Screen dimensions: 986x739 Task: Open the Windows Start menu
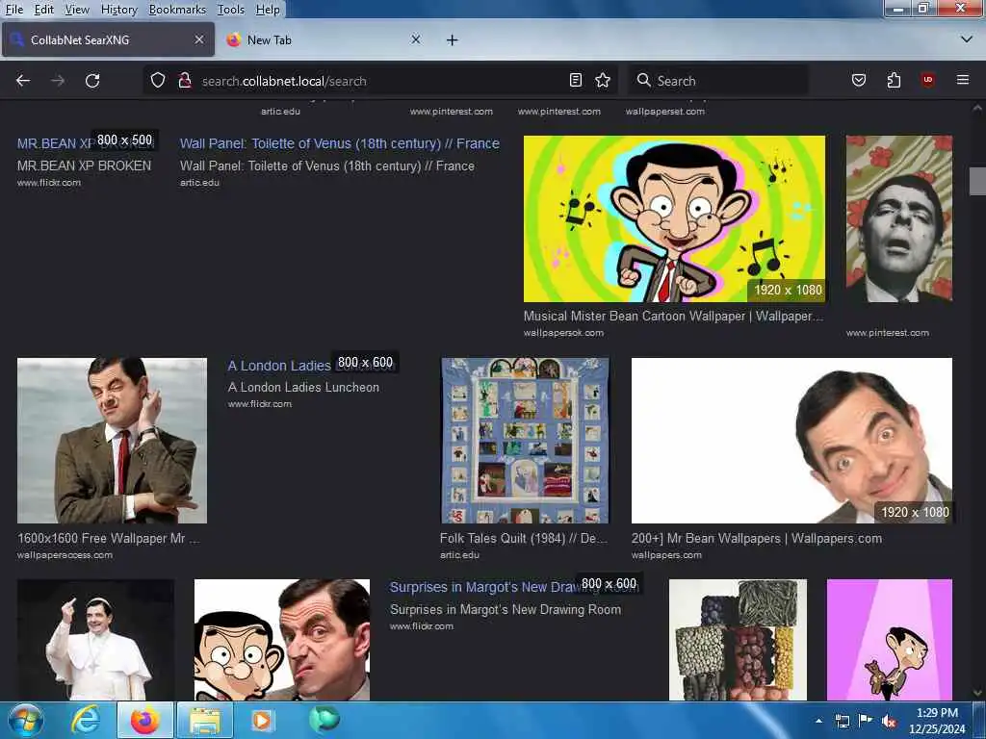click(26, 720)
